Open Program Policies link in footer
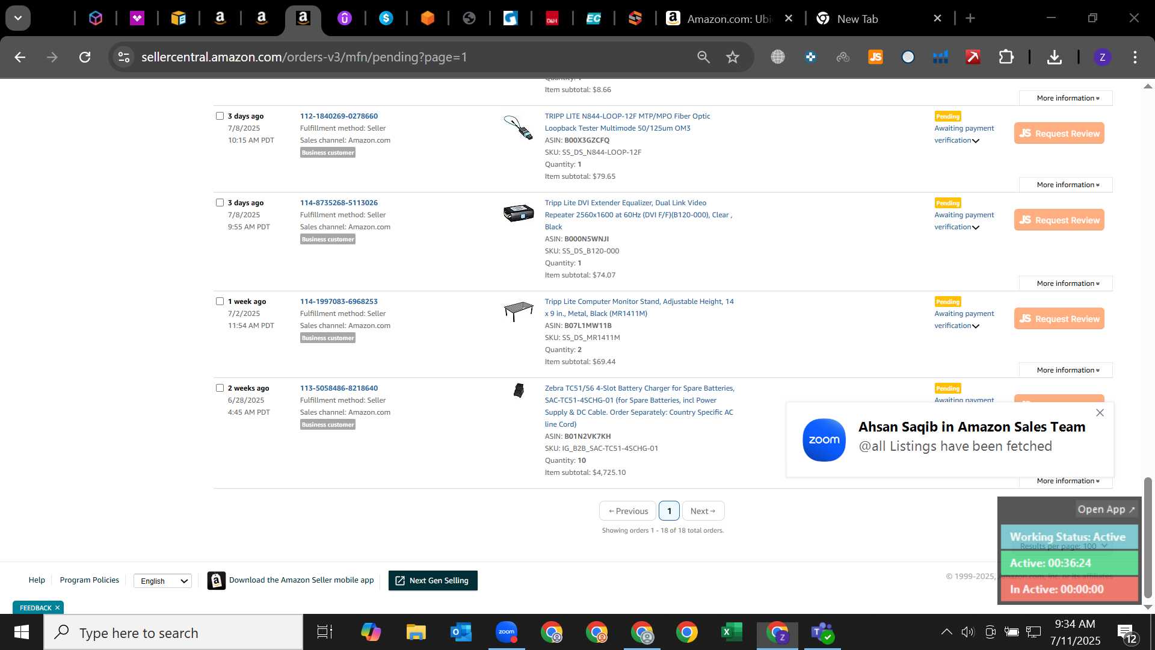The image size is (1155, 650). (89, 580)
